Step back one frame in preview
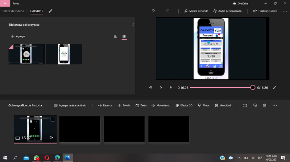Viewport: 290px width, 162px height. pyautogui.click(x=150, y=87)
